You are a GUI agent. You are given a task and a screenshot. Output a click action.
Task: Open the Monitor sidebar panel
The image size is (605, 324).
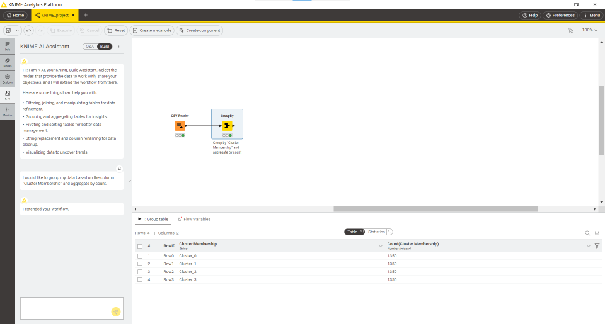[x=8, y=111]
